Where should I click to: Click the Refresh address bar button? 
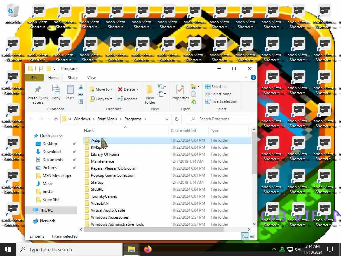[177, 119]
